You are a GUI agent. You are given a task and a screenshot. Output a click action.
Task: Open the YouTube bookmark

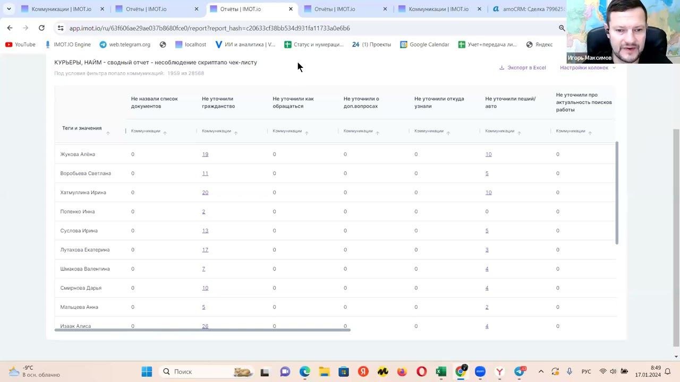[x=20, y=45]
